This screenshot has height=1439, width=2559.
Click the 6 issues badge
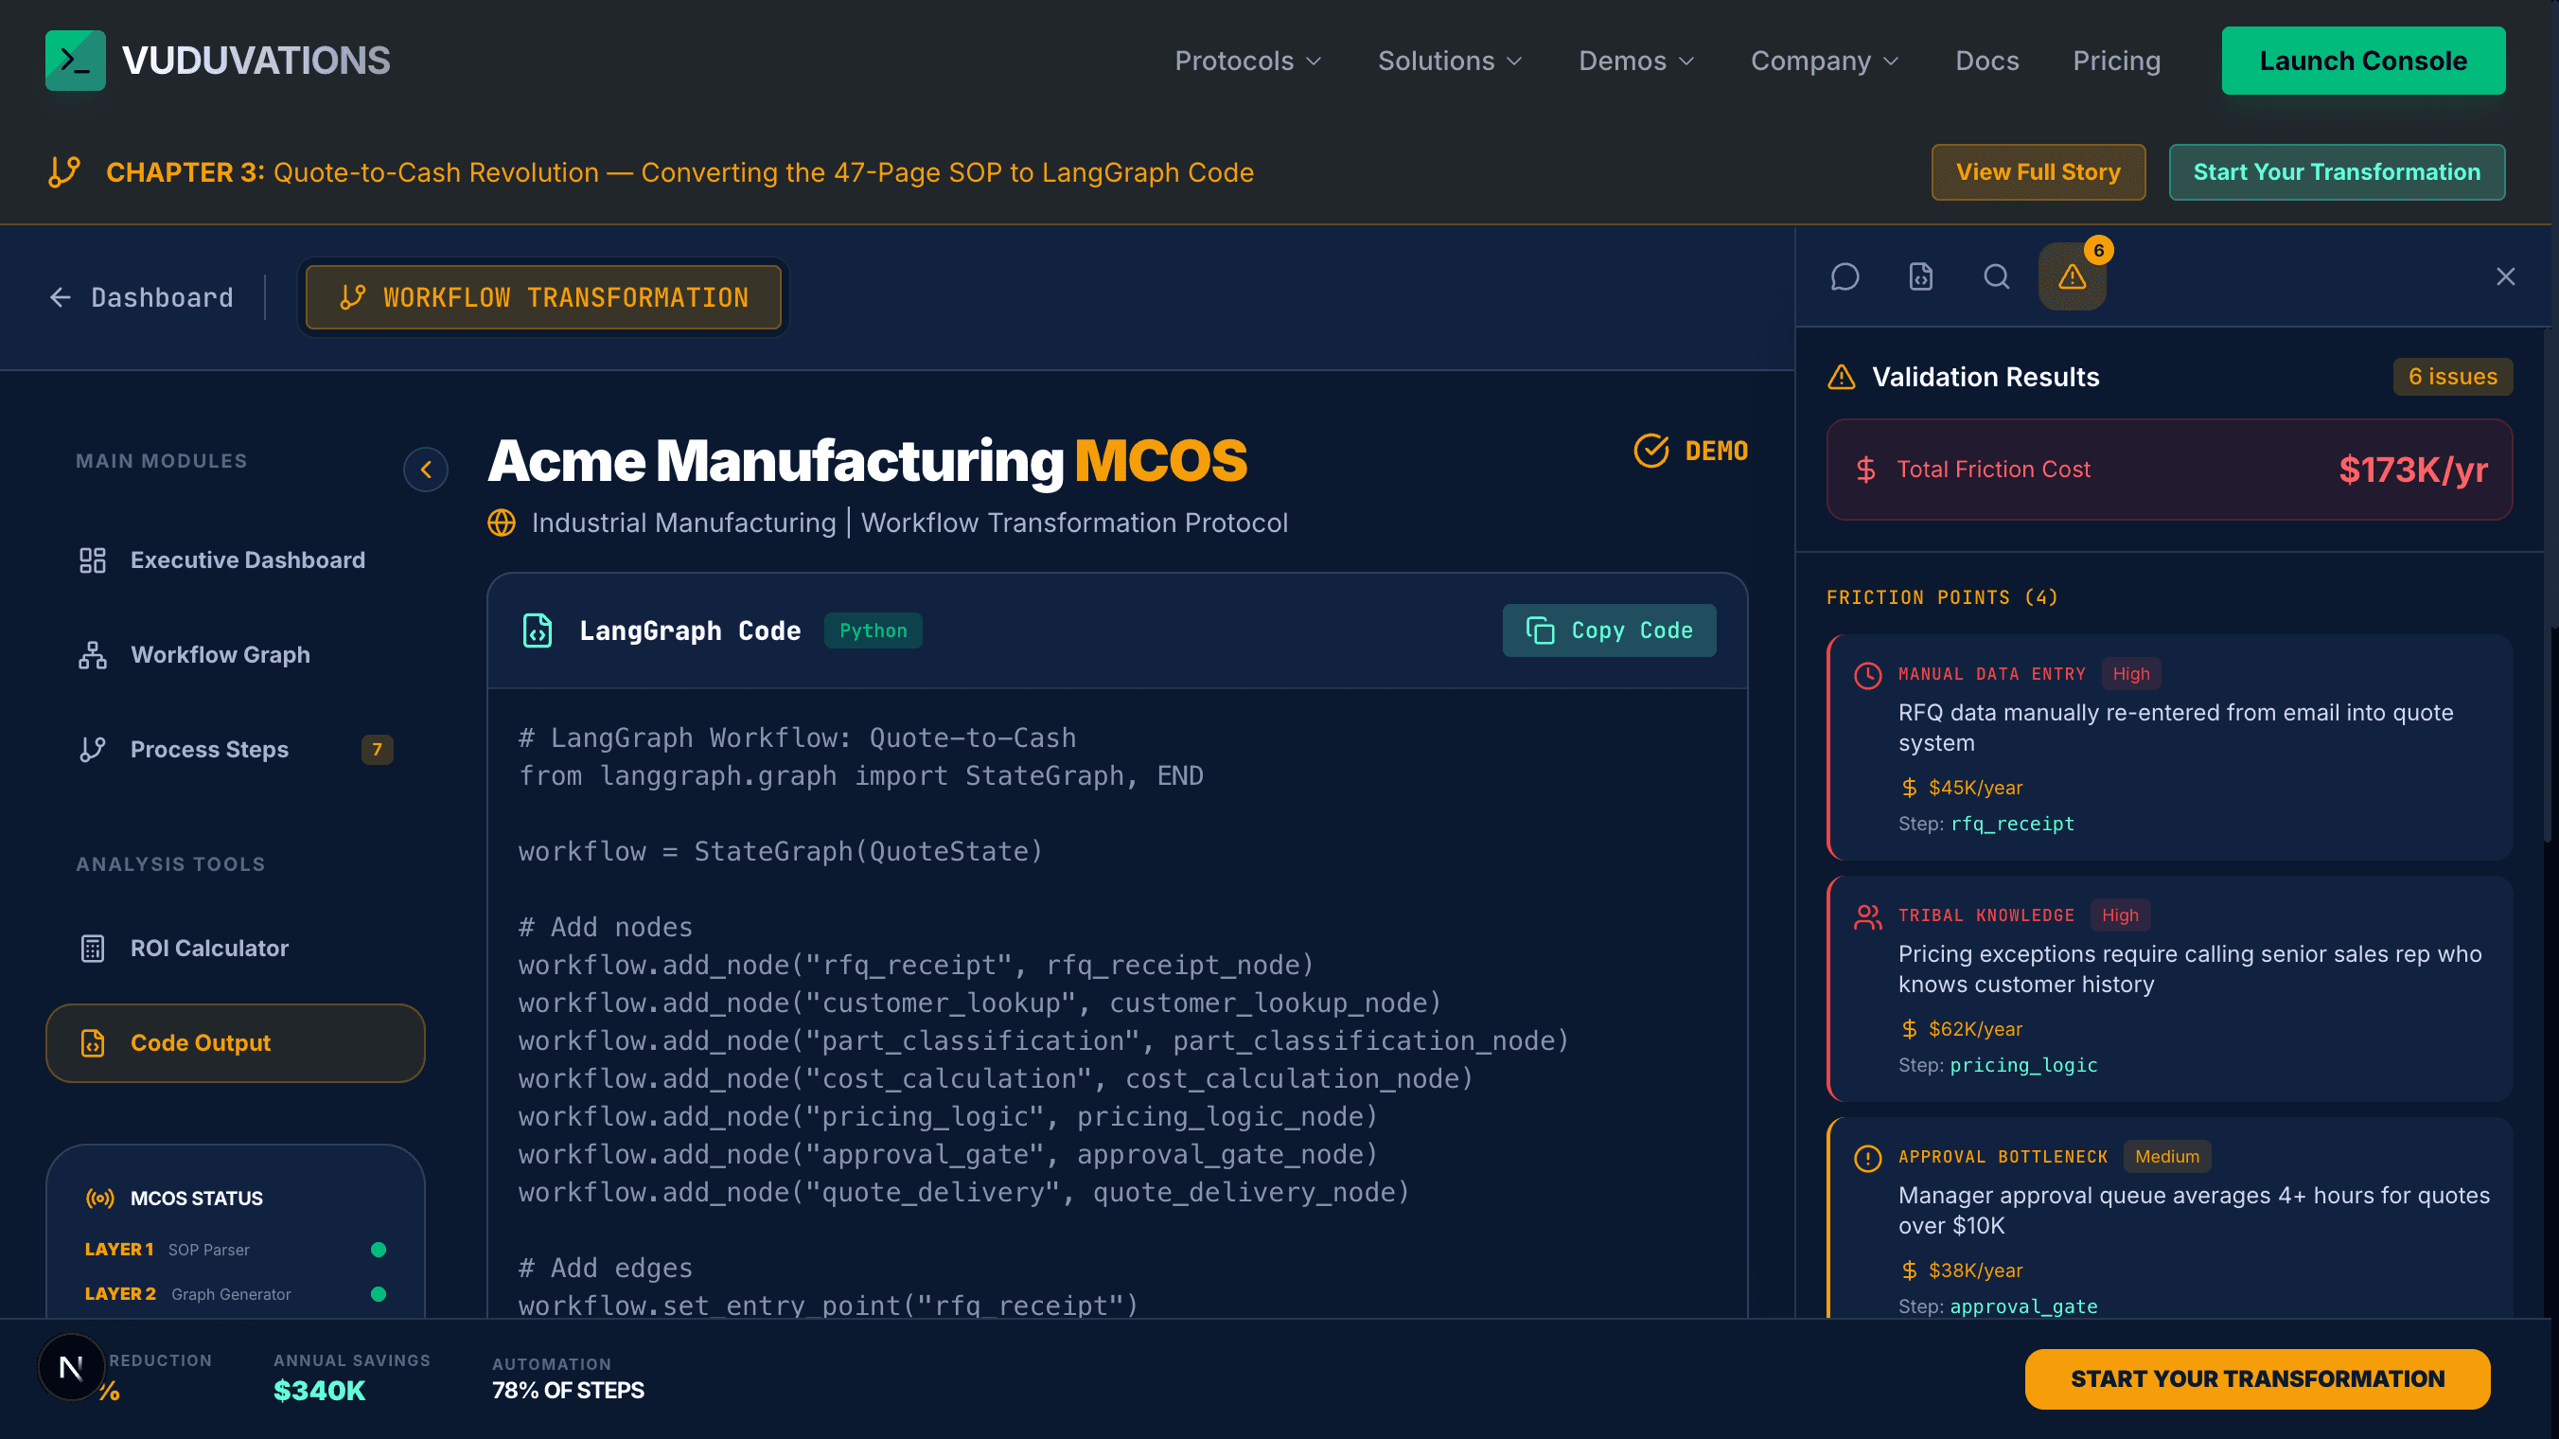2453,377
